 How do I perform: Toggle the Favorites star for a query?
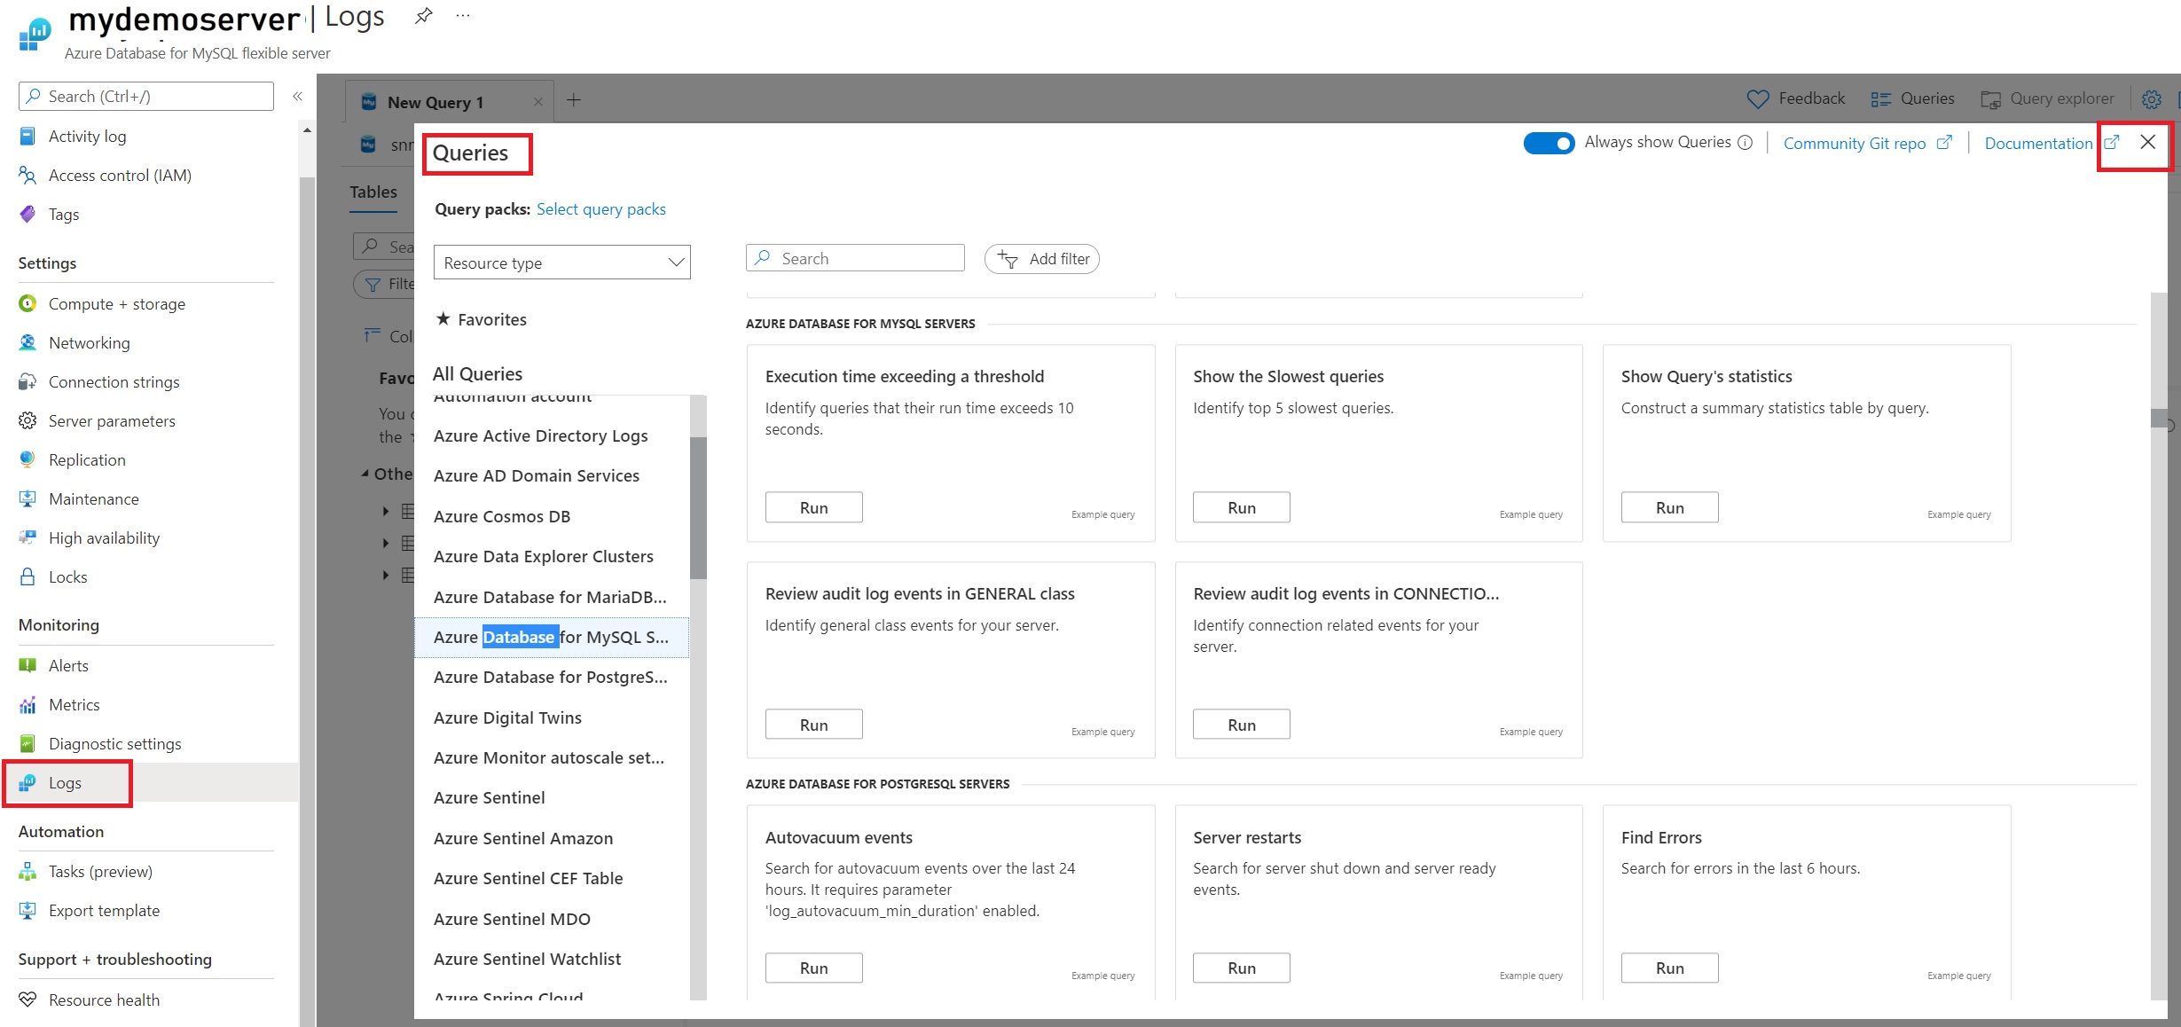pos(443,318)
